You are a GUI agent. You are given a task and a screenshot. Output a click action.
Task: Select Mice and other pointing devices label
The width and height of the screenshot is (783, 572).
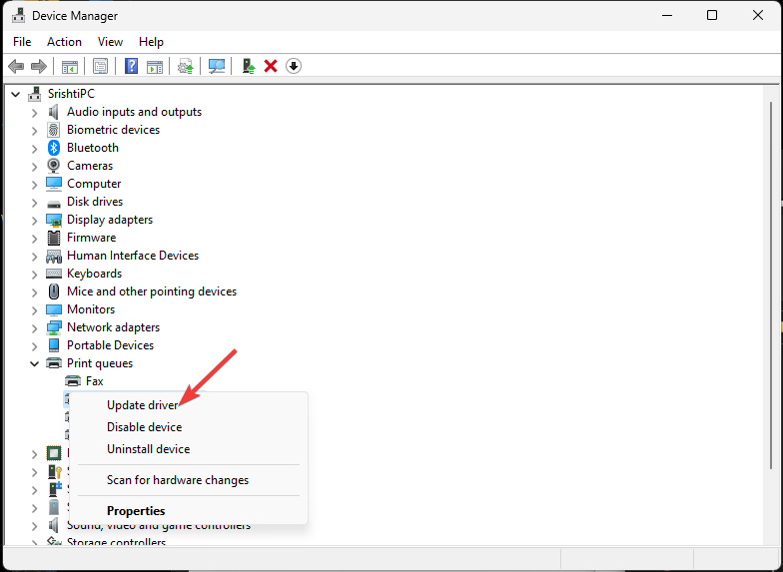pyautogui.click(x=152, y=291)
